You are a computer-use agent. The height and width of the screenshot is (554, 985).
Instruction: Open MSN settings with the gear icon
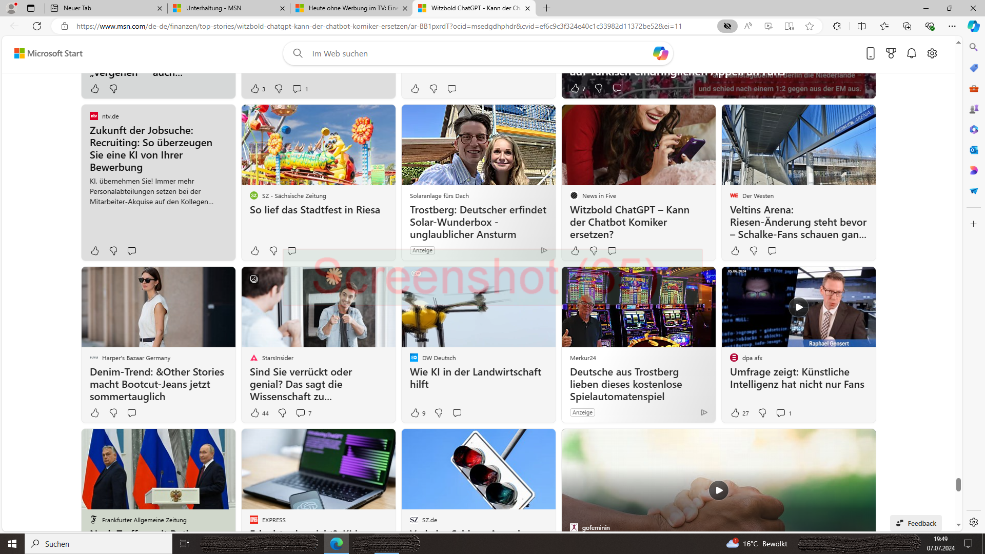[x=932, y=53]
